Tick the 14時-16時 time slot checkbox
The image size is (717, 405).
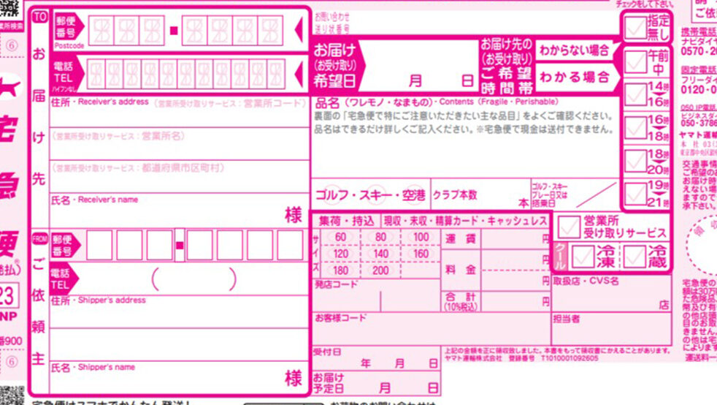635,94
